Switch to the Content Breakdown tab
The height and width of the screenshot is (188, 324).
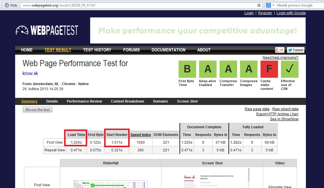pos(128,101)
